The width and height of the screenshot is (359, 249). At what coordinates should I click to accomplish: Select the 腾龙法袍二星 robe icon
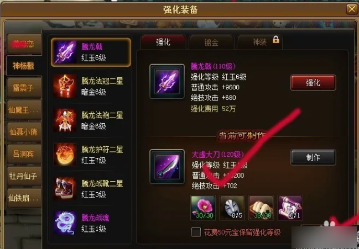[x=65, y=120]
